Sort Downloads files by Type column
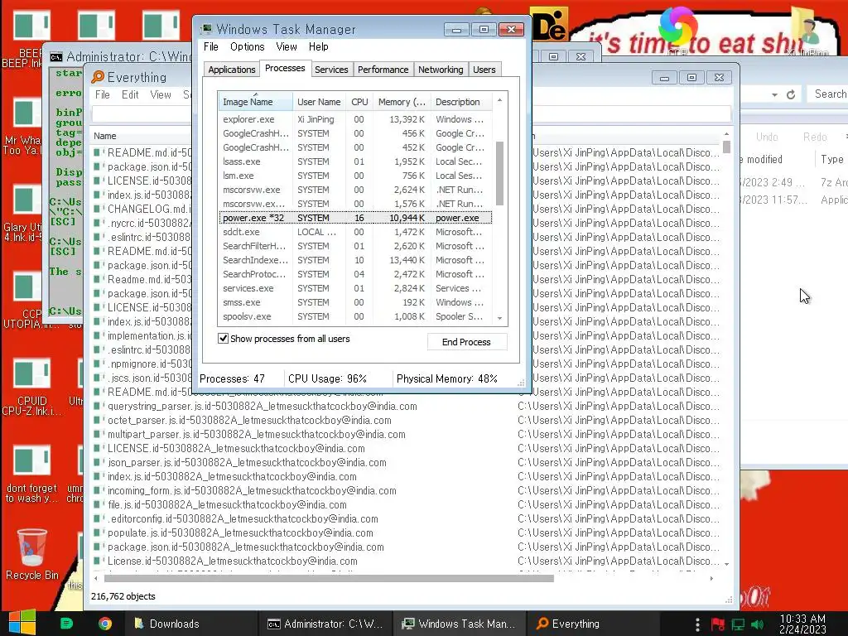The image size is (848, 636). 831,159
